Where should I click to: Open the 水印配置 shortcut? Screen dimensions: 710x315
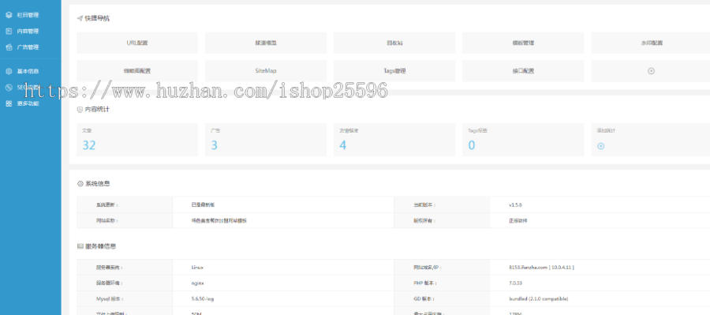[651, 43]
